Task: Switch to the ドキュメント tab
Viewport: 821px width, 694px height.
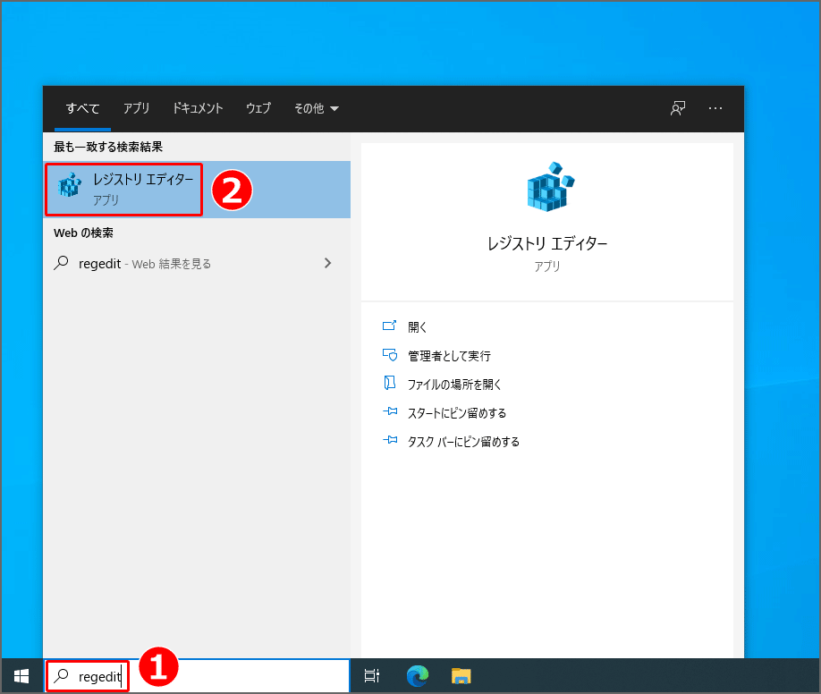Action: (x=198, y=108)
